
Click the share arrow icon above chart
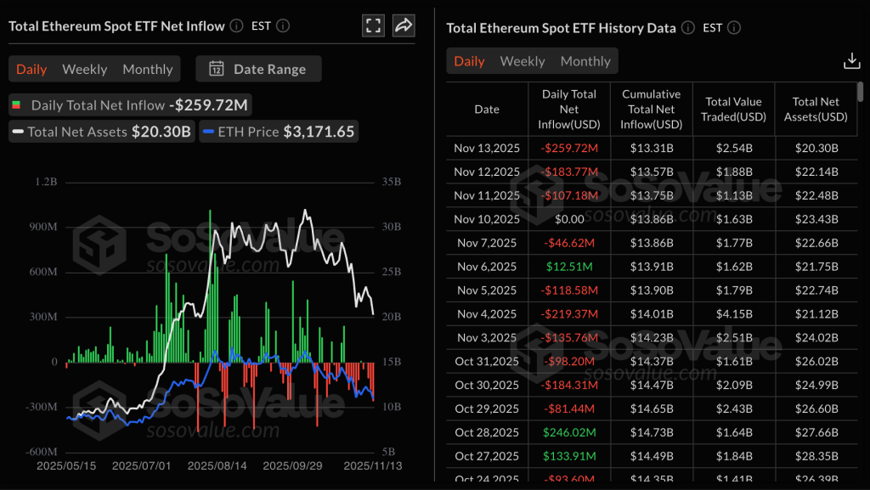pyautogui.click(x=404, y=25)
